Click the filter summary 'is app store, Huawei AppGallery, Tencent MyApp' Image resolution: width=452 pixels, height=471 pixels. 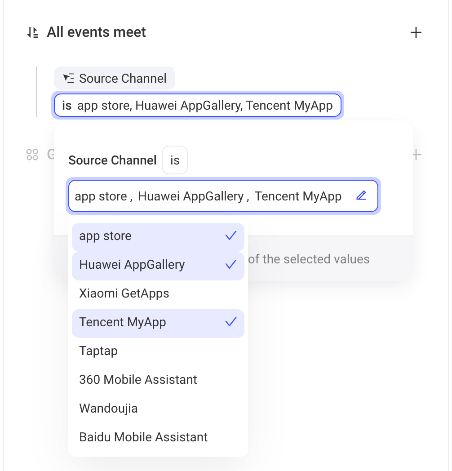198,106
